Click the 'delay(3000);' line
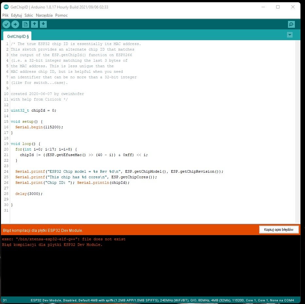This screenshot has width=305, height=304. pyautogui.click(x=29, y=194)
